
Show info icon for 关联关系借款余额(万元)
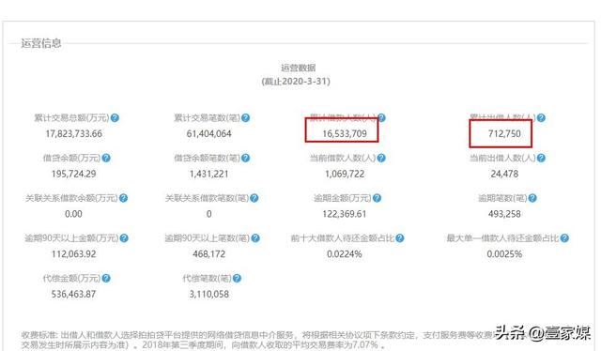coord(123,198)
